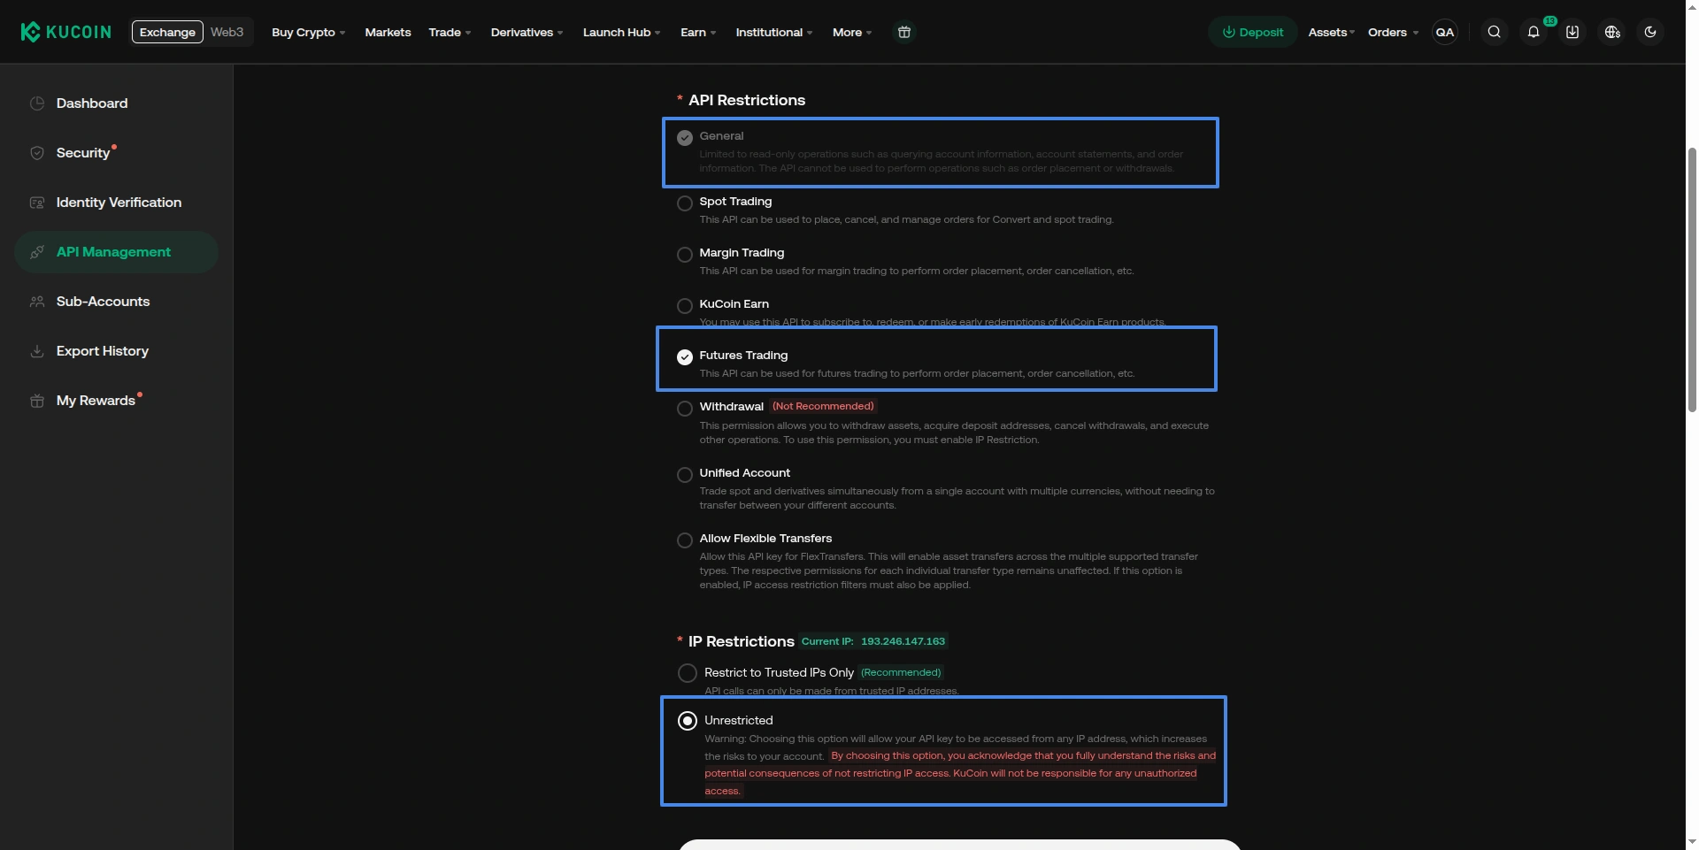
Task: Click the Sub-Accounts people icon
Action: [x=37, y=302]
